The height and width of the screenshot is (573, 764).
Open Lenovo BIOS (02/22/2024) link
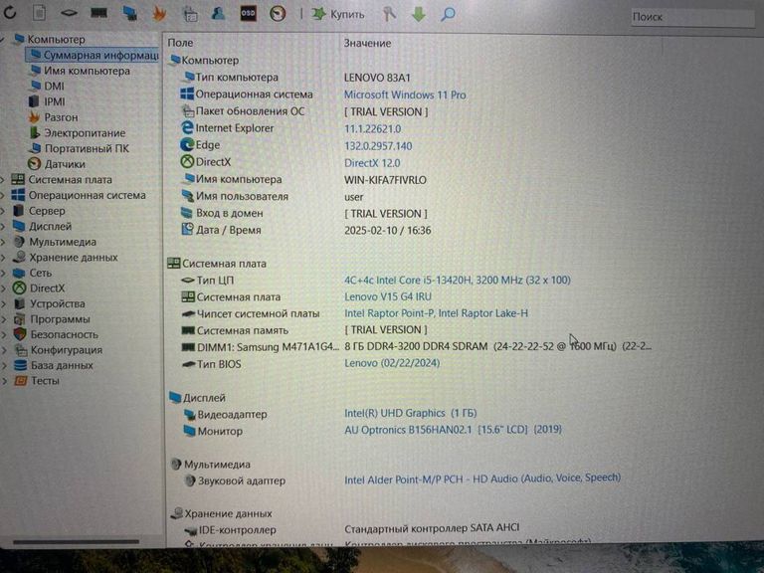[392, 363]
